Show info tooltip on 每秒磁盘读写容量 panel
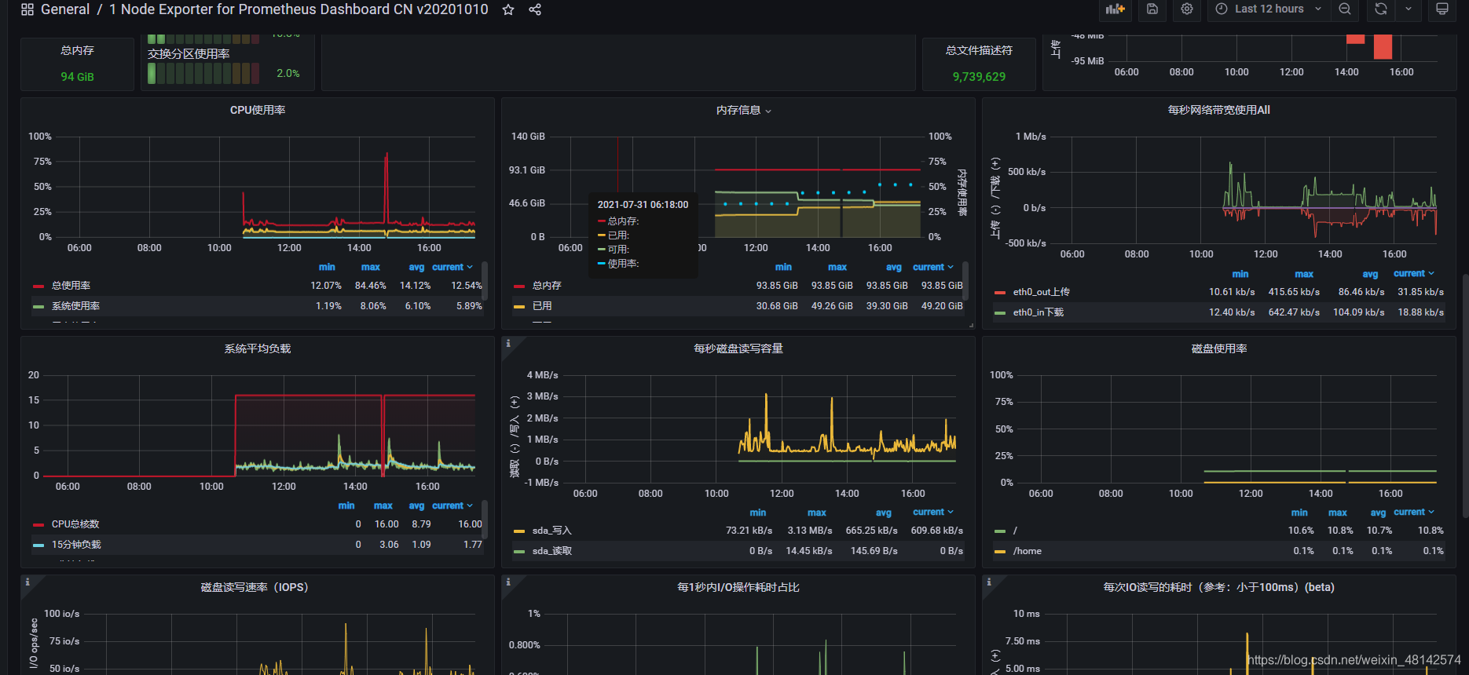 (x=508, y=344)
